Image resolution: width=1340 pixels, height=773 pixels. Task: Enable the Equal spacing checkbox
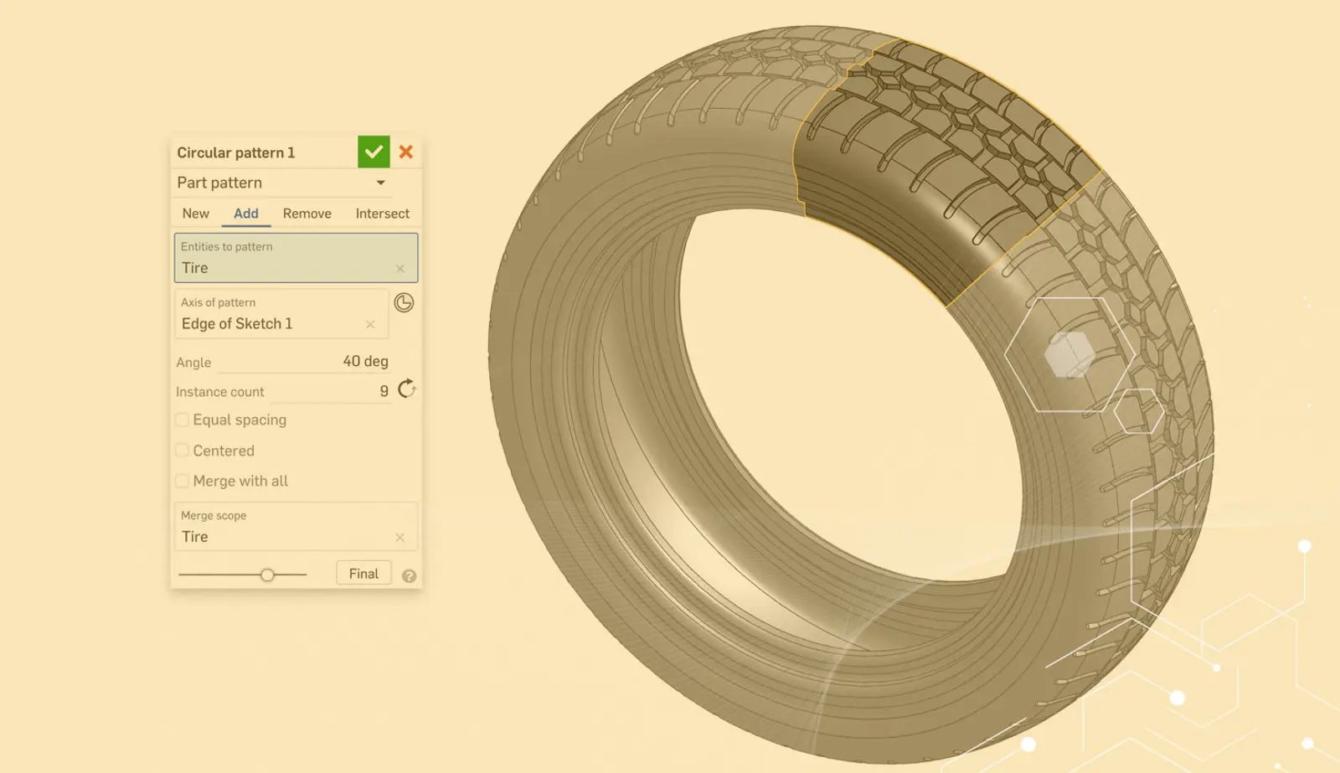(183, 420)
